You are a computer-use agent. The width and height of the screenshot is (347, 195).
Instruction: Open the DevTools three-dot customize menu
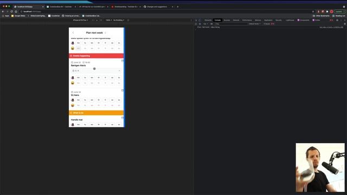click(x=341, y=20)
